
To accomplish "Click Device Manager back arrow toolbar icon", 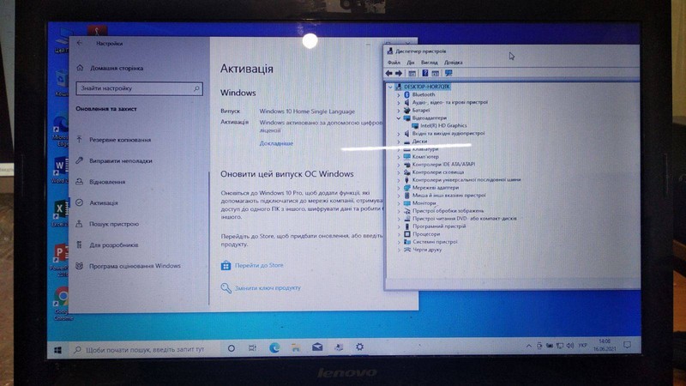I will tap(389, 73).
